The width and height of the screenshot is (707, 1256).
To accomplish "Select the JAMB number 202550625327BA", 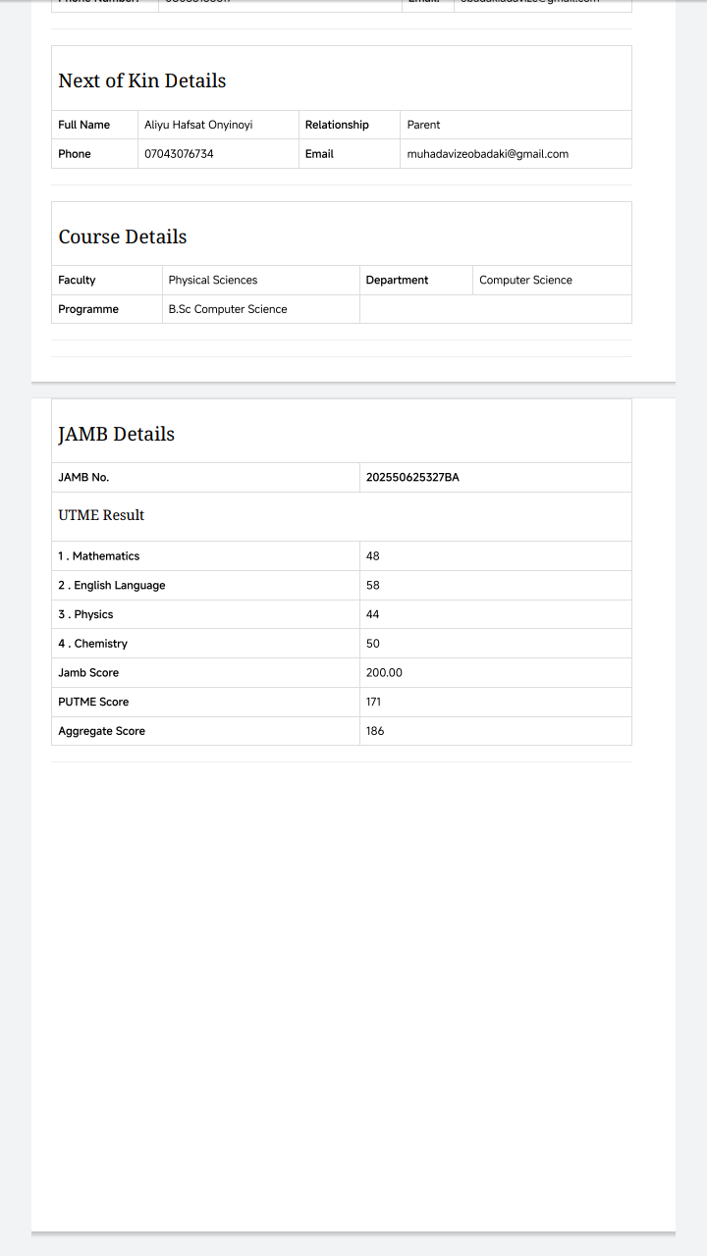I will 412,478.
